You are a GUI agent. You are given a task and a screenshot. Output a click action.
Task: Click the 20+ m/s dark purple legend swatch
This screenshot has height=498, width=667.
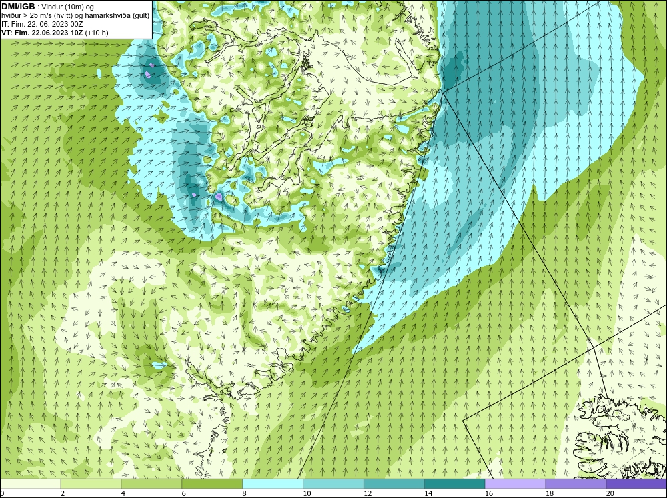[x=636, y=483]
